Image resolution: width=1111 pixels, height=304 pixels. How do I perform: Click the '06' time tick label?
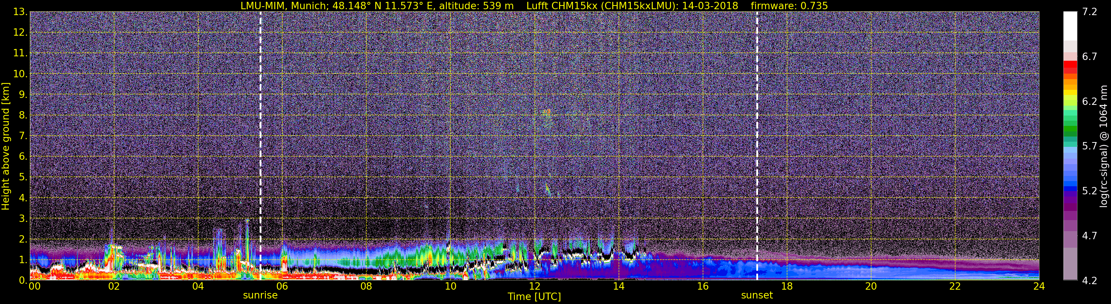point(282,286)
